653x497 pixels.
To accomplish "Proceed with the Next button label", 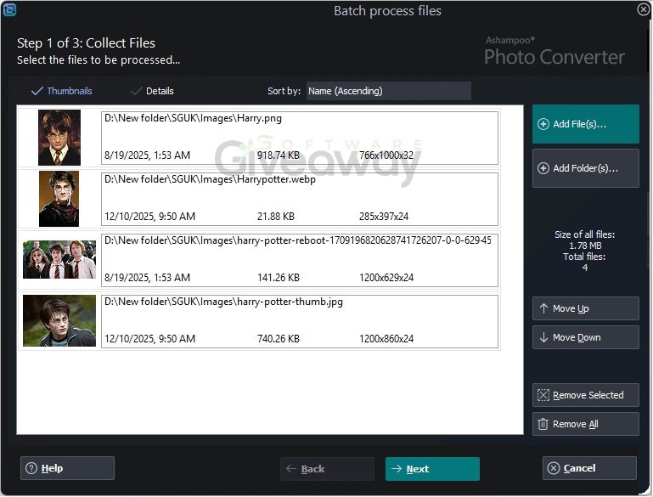I will (418, 469).
